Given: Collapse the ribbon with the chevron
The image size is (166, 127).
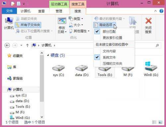Looking at the screenshot, I should coord(155,11).
